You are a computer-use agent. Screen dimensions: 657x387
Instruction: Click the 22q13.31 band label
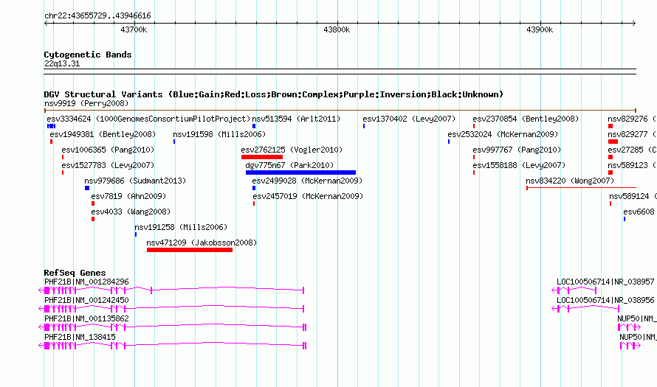pyautogui.click(x=62, y=64)
